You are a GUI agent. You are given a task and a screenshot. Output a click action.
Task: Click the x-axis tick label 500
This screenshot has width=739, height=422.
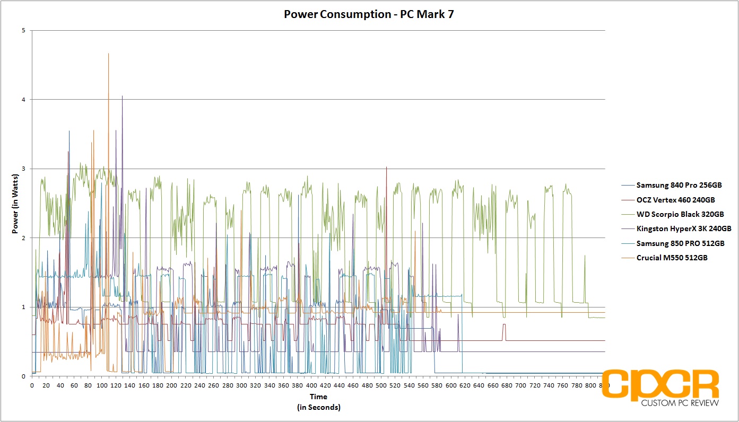(381, 385)
